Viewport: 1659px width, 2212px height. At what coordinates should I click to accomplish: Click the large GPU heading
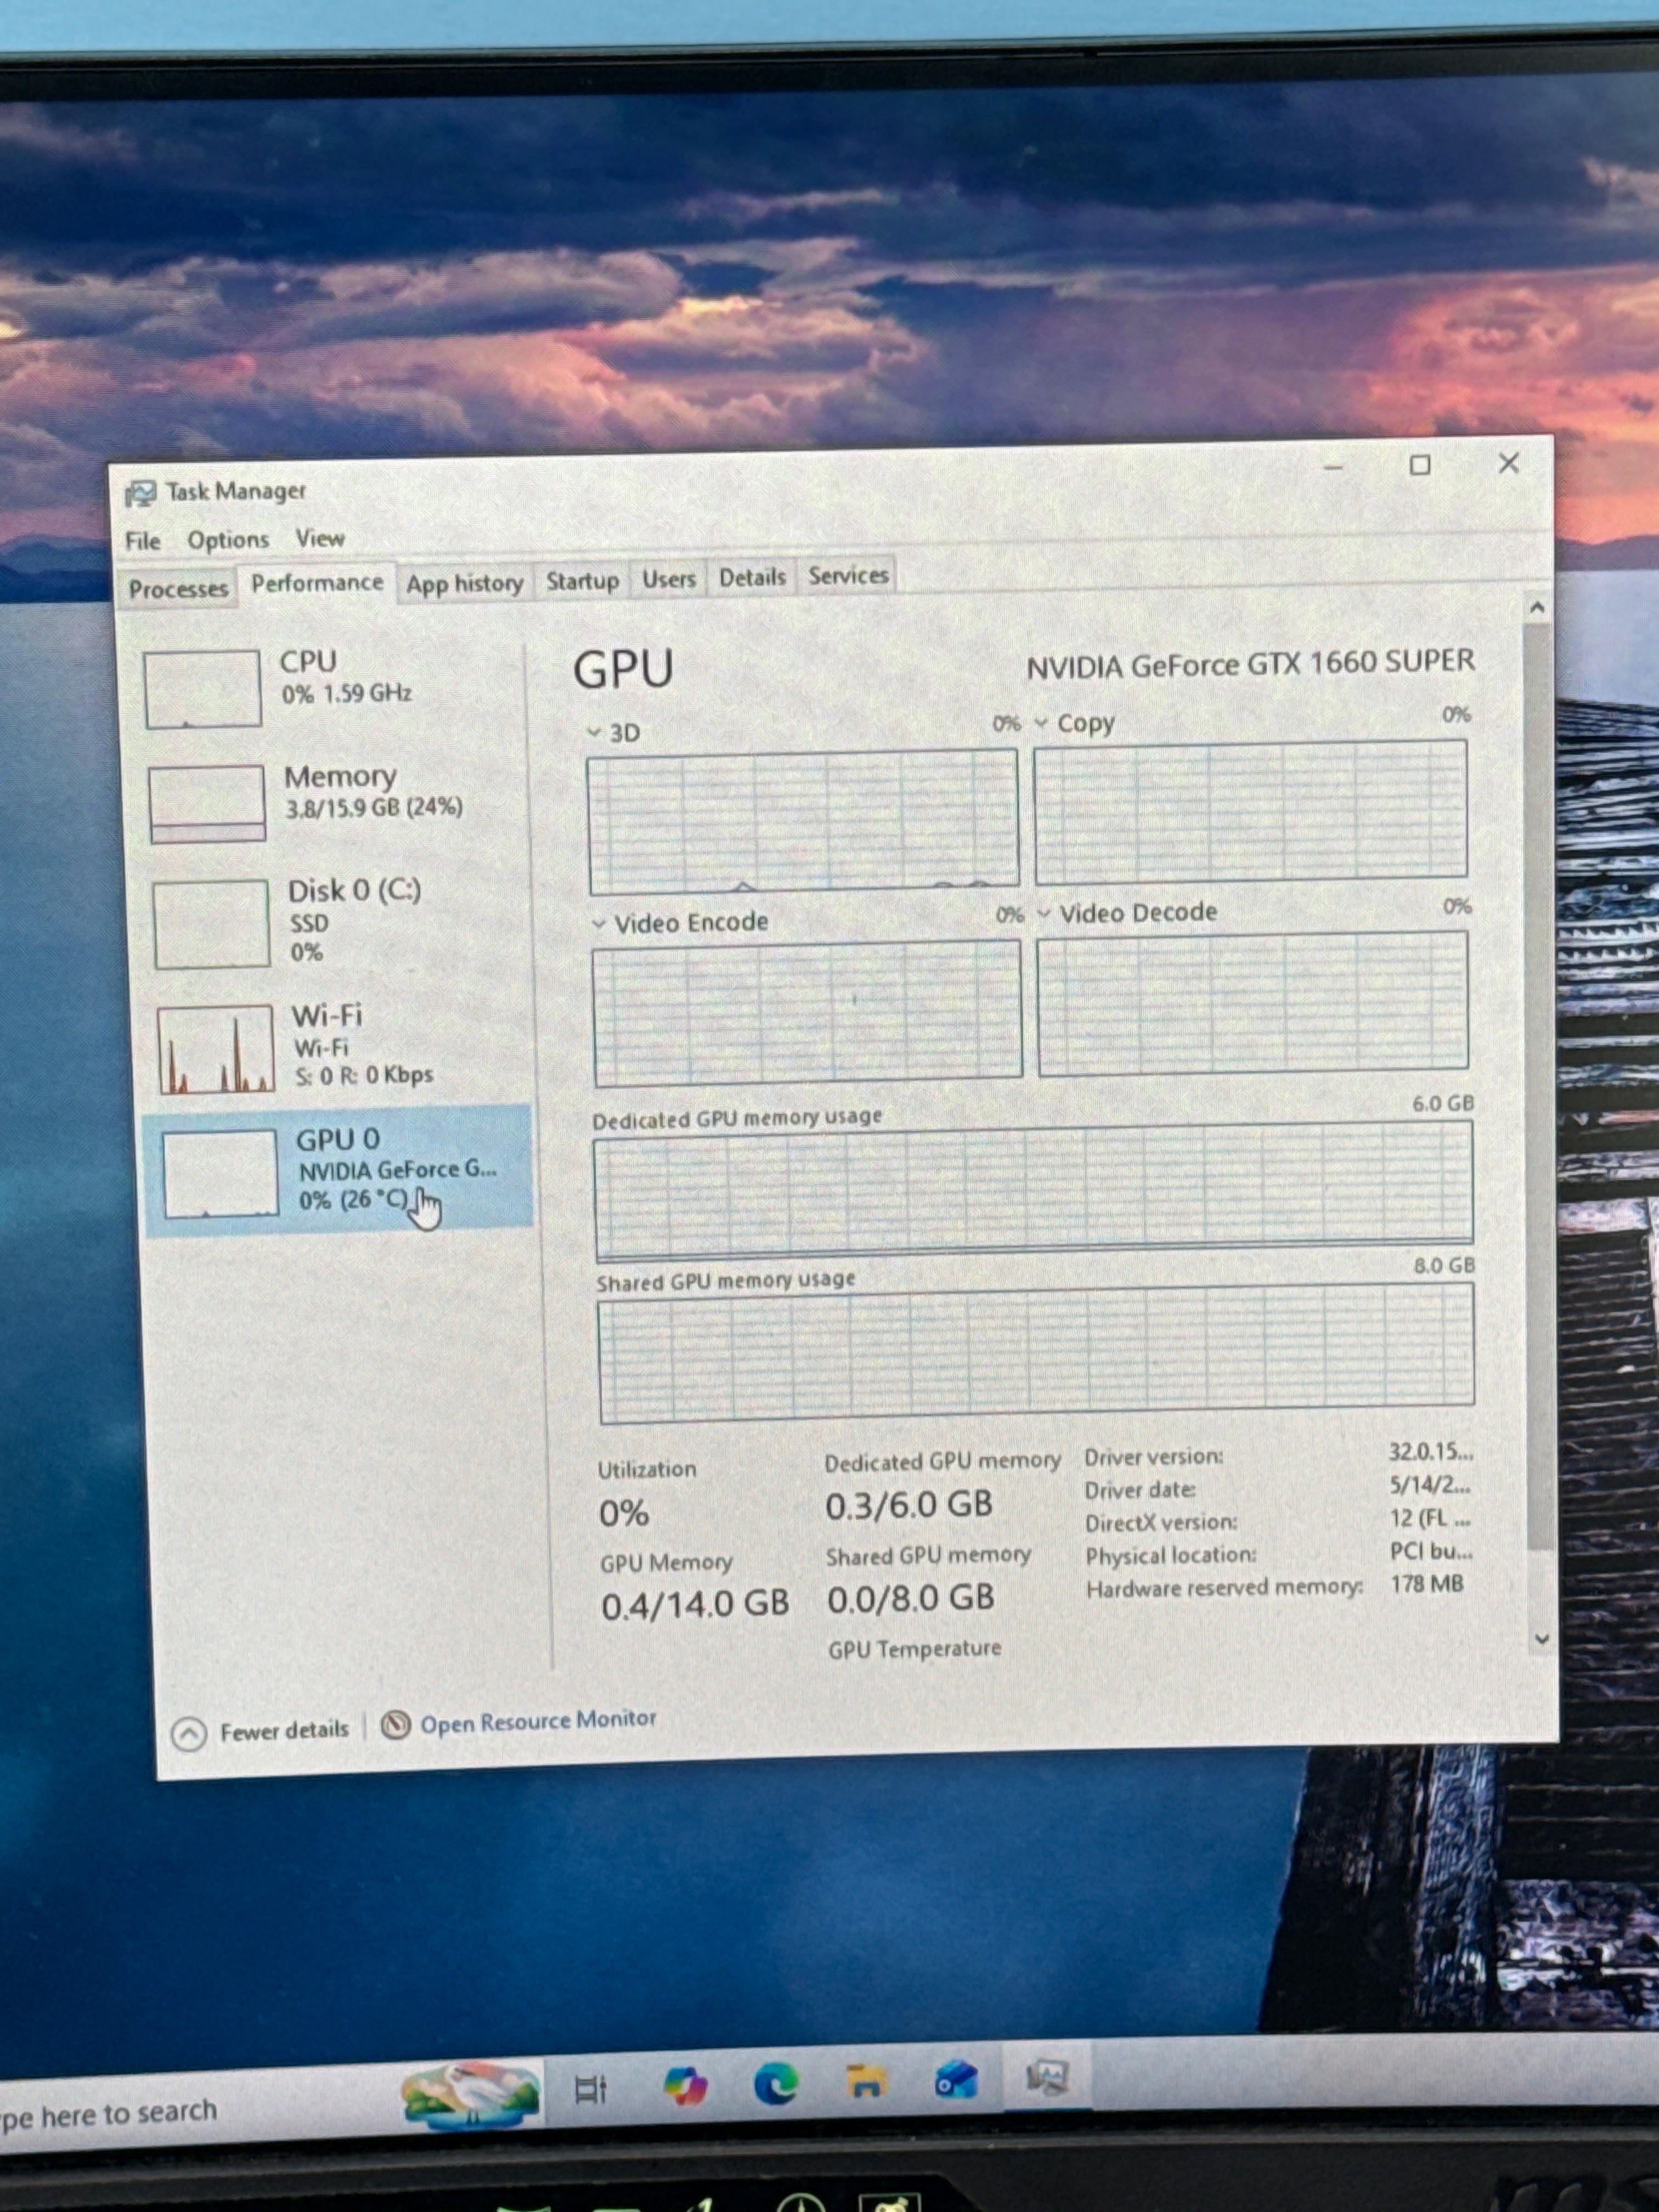tap(623, 670)
